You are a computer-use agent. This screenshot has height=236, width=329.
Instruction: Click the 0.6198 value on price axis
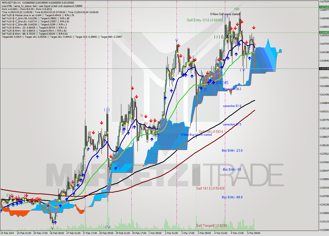(324, 86)
